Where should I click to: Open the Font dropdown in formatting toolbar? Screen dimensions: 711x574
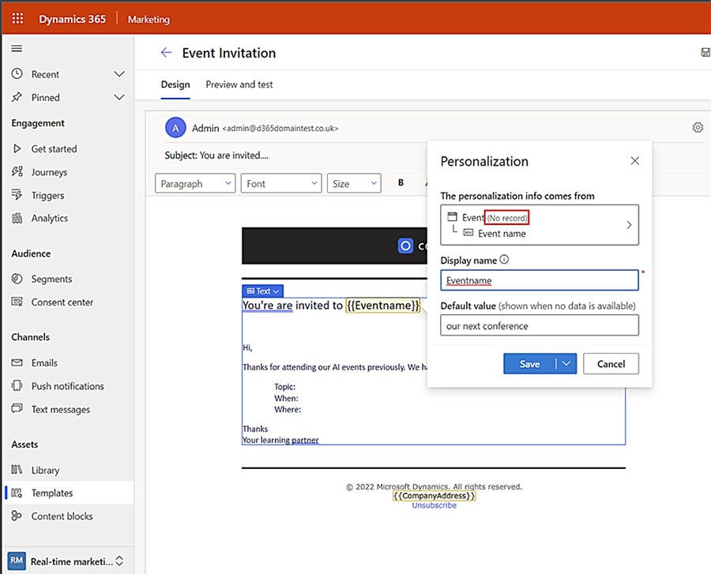280,182
